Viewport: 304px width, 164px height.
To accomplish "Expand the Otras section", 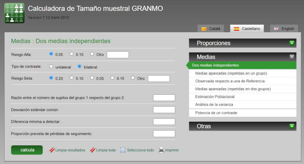I will [x=292, y=126].
